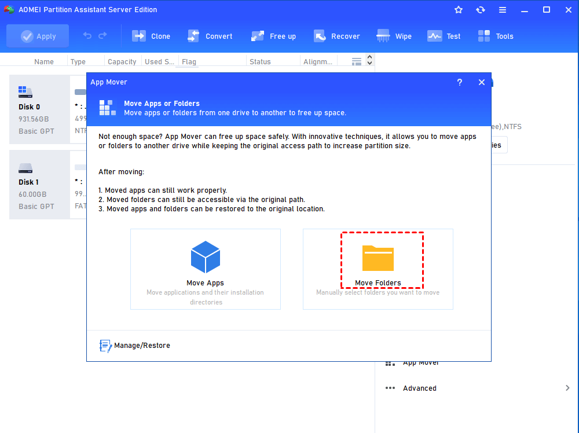Open the Free up tool

[273, 36]
